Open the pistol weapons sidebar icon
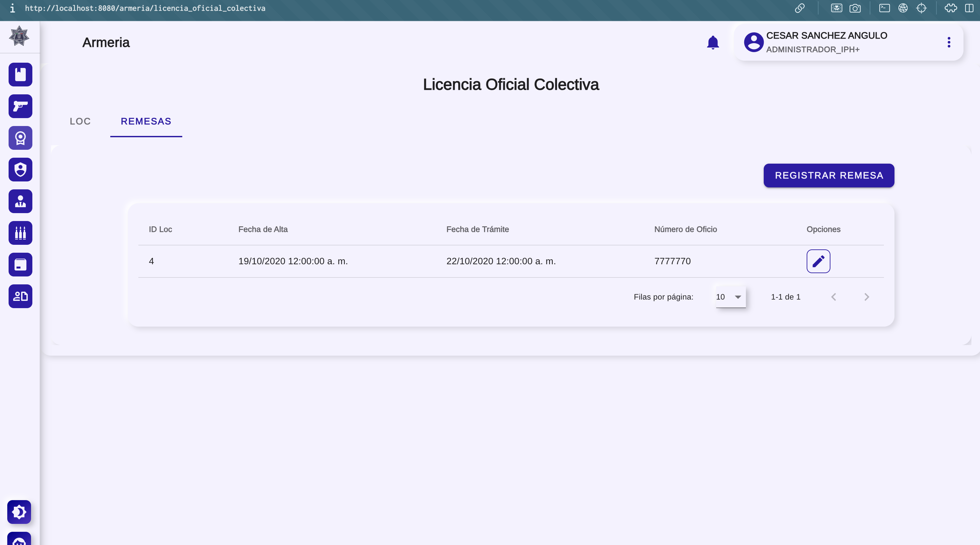This screenshot has height=545, width=980. pos(20,106)
